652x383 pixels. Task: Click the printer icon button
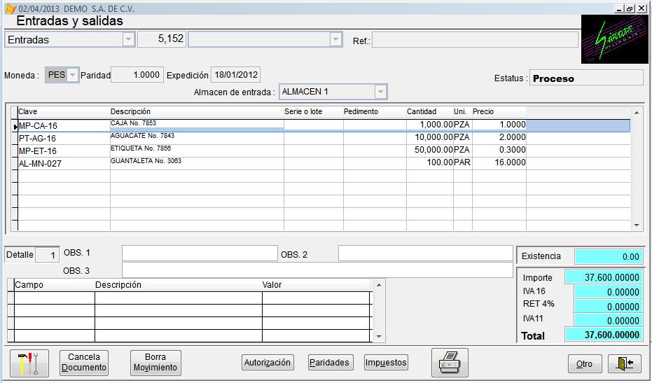(x=450, y=363)
